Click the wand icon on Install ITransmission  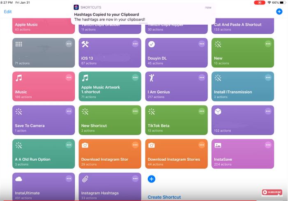218,78
